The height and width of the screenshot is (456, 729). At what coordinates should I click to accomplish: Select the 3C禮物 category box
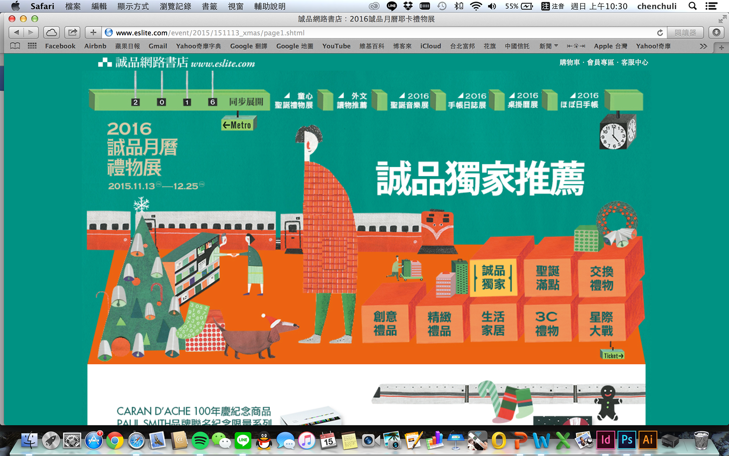click(x=547, y=323)
